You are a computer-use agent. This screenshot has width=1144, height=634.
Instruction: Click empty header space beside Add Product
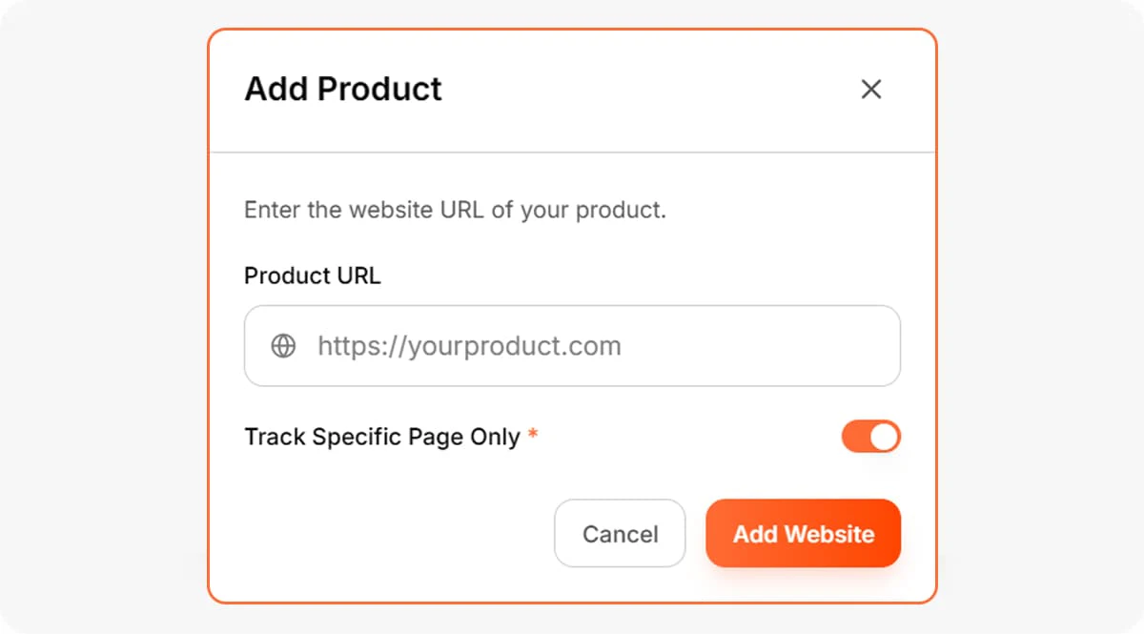pyautogui.click(x=648, y=90)
